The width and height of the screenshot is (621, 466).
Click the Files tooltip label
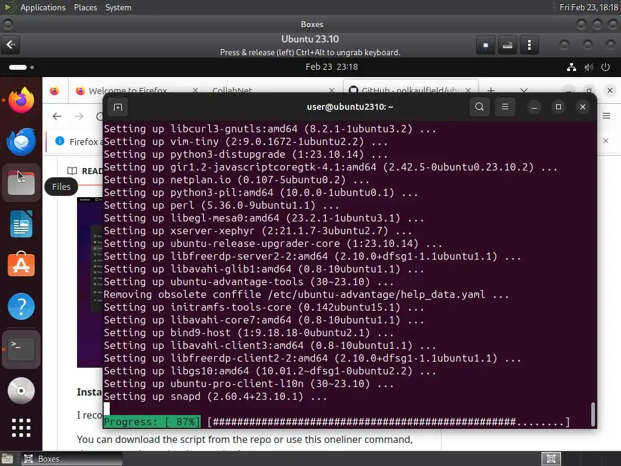[61, 187]
